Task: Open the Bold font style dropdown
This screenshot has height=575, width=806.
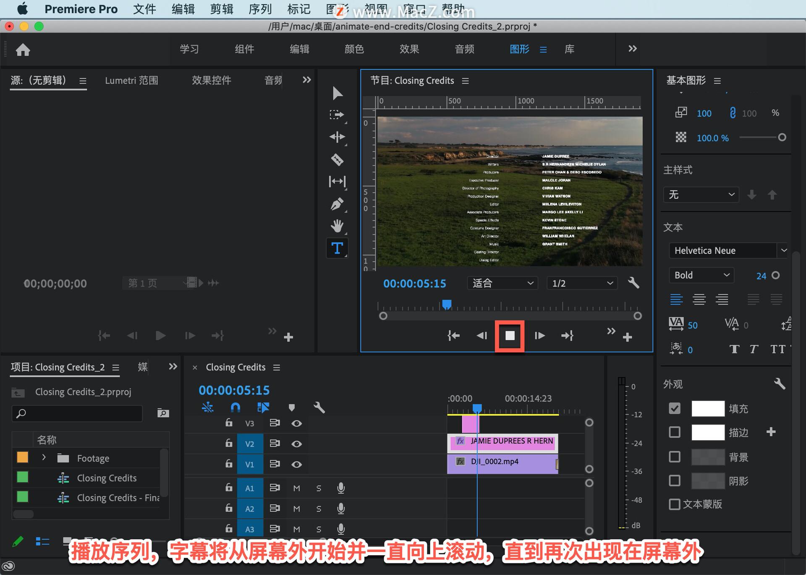Action: point(701,275)
